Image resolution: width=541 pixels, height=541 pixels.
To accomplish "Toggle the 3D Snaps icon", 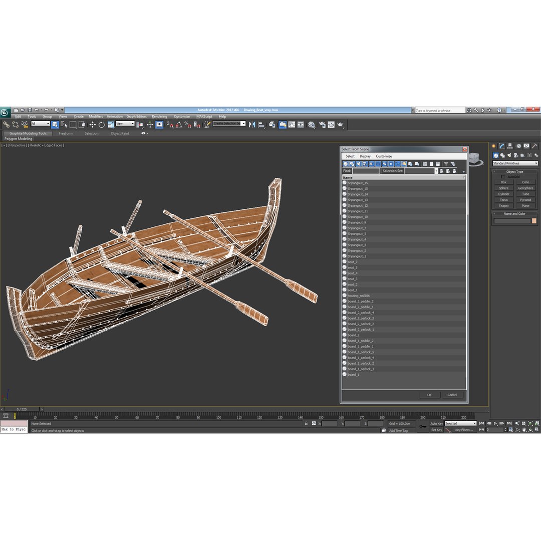I will 170,125.
